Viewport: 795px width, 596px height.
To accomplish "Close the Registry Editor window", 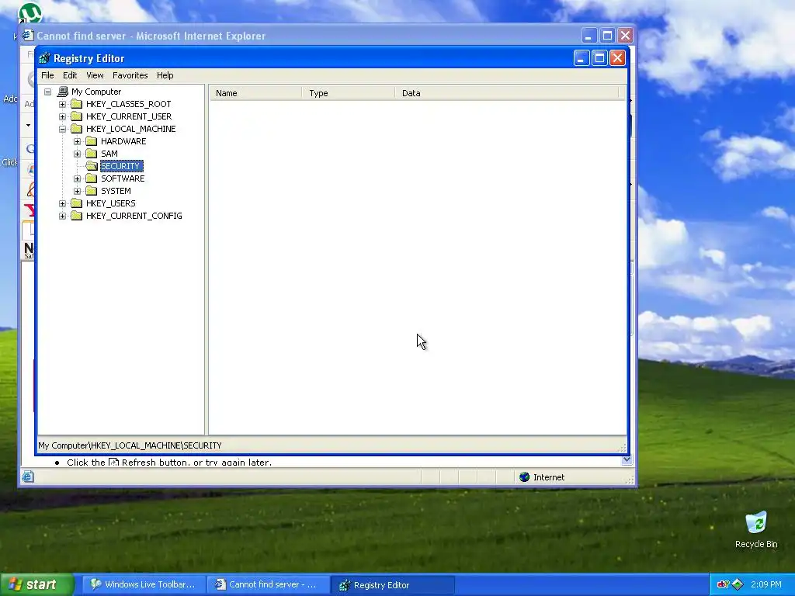I will tap(617, 58).
